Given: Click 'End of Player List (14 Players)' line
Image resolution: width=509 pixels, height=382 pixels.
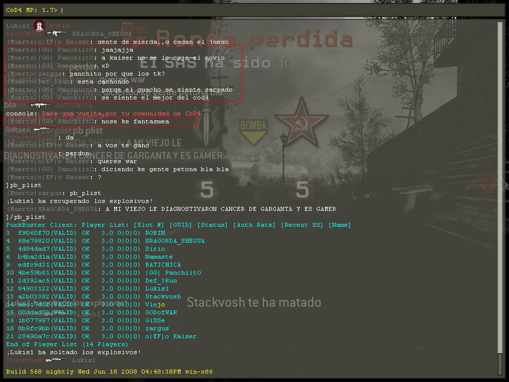Looking at the screenshot, I should pyautogui.click(x=67, y=344).
